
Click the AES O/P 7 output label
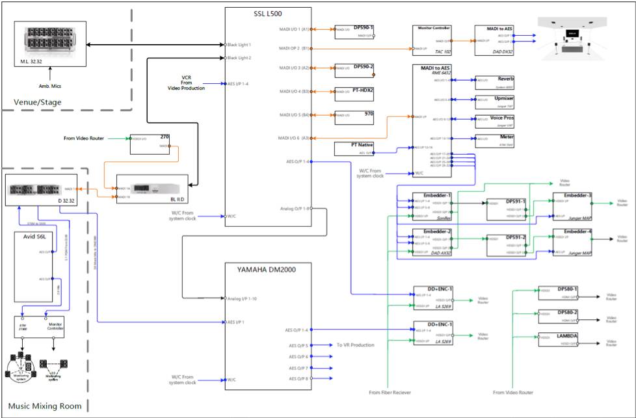click(298, 368)
